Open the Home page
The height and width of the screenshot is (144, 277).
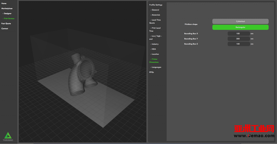coord(4,3)
